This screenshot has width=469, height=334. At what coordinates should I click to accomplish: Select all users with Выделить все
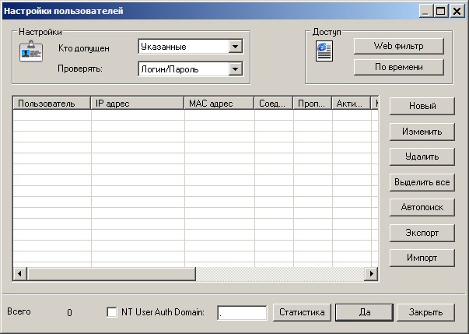click(x=421, y=182)
